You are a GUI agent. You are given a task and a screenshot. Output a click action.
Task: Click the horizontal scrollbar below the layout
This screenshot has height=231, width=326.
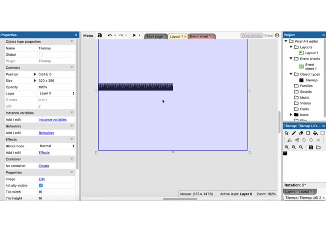point(180,199)
